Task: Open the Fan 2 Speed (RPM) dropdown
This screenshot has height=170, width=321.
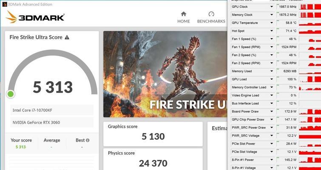Action: [x=272, y=63]
